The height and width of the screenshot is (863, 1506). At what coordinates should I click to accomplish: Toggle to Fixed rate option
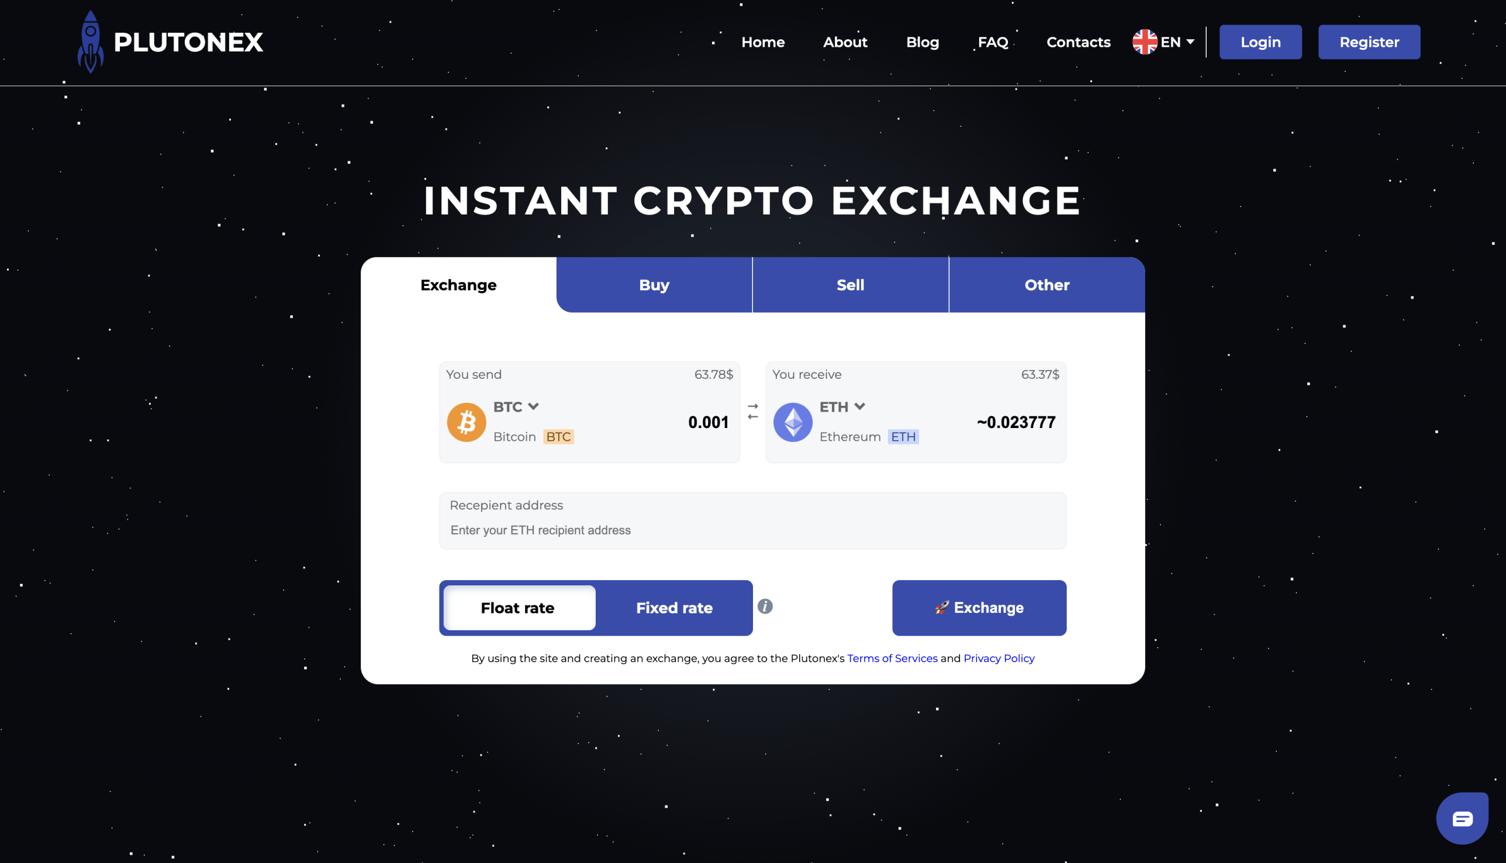point(673,607)
